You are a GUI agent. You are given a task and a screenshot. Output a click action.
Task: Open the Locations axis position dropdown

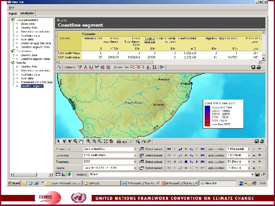pyautogui.click(x=249, y=156)
